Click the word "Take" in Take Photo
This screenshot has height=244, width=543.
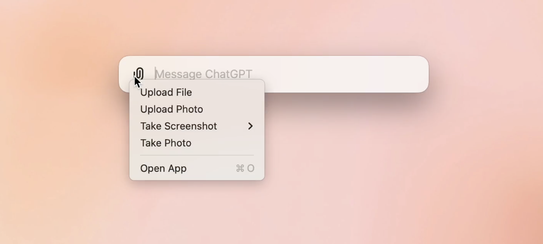point(151,143)
